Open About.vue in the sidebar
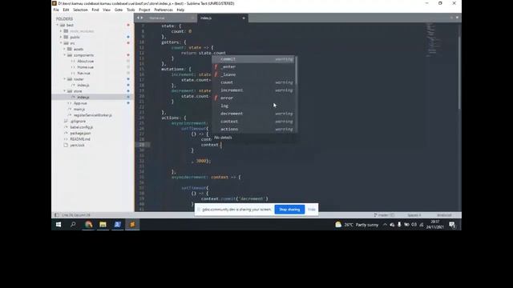The height and width of the screenshot is (288, 513). pos(86,61)
